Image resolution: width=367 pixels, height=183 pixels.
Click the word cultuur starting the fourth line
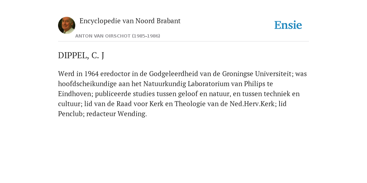(x=69, y=104)
